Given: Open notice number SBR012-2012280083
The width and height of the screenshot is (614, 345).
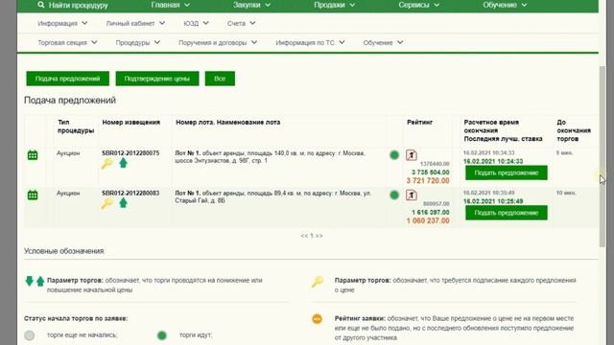Looking at the screenshot, I should tap(130, 194).
